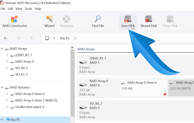Go forward with the right arrow
Screen dimensions: 194x123
(18, 38)
